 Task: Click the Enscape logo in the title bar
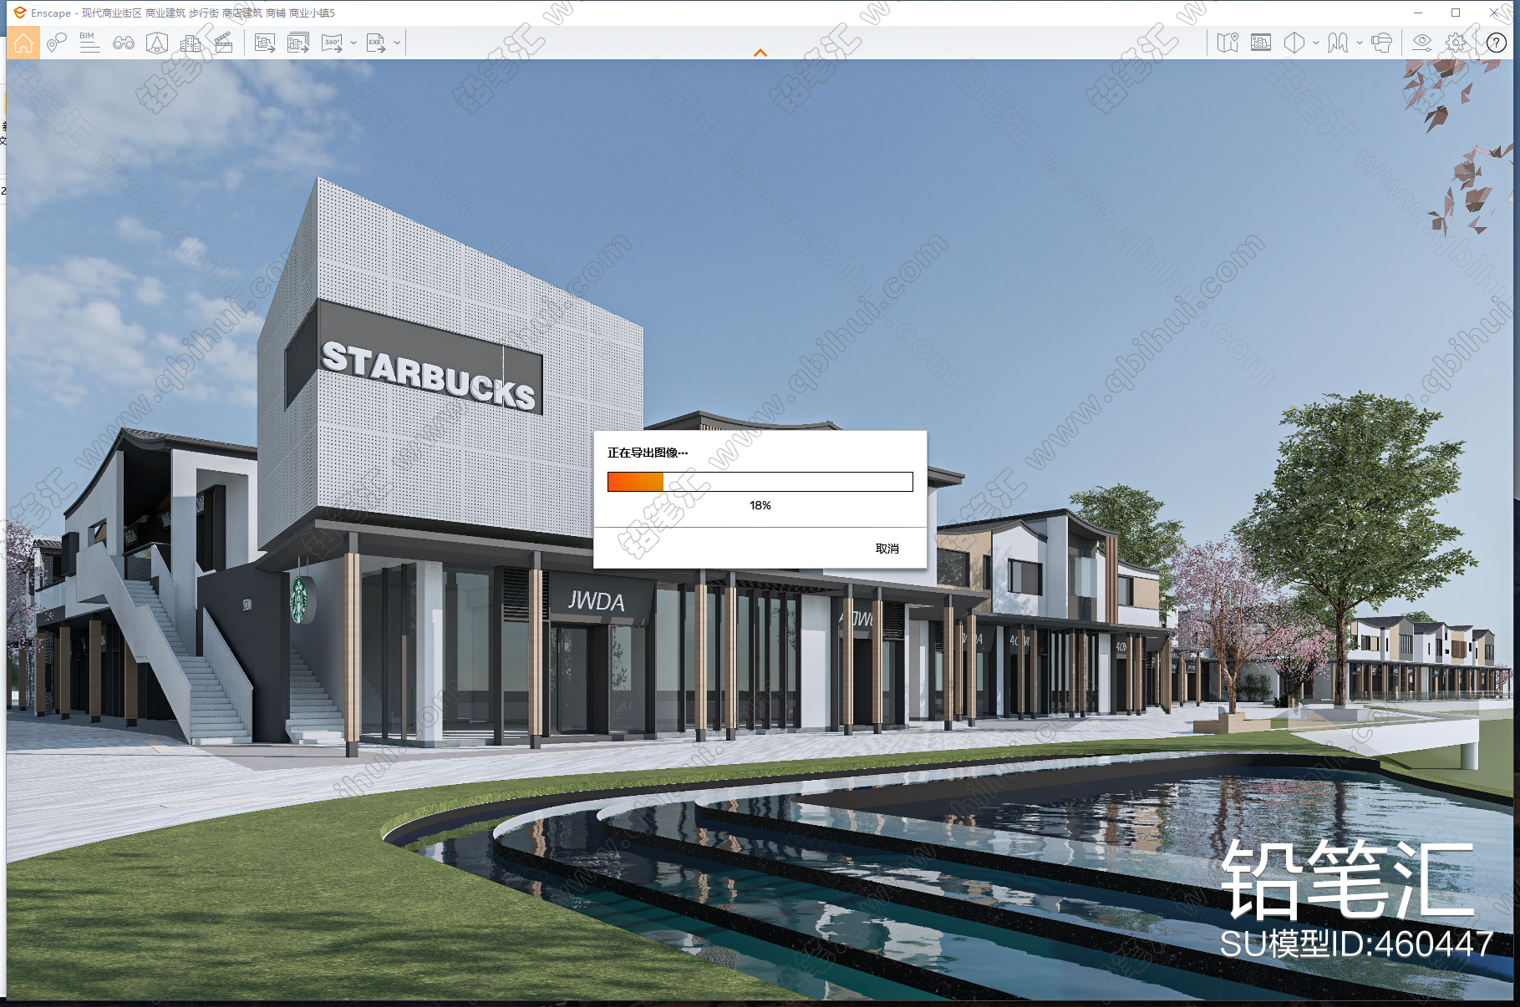coord(20,13)
